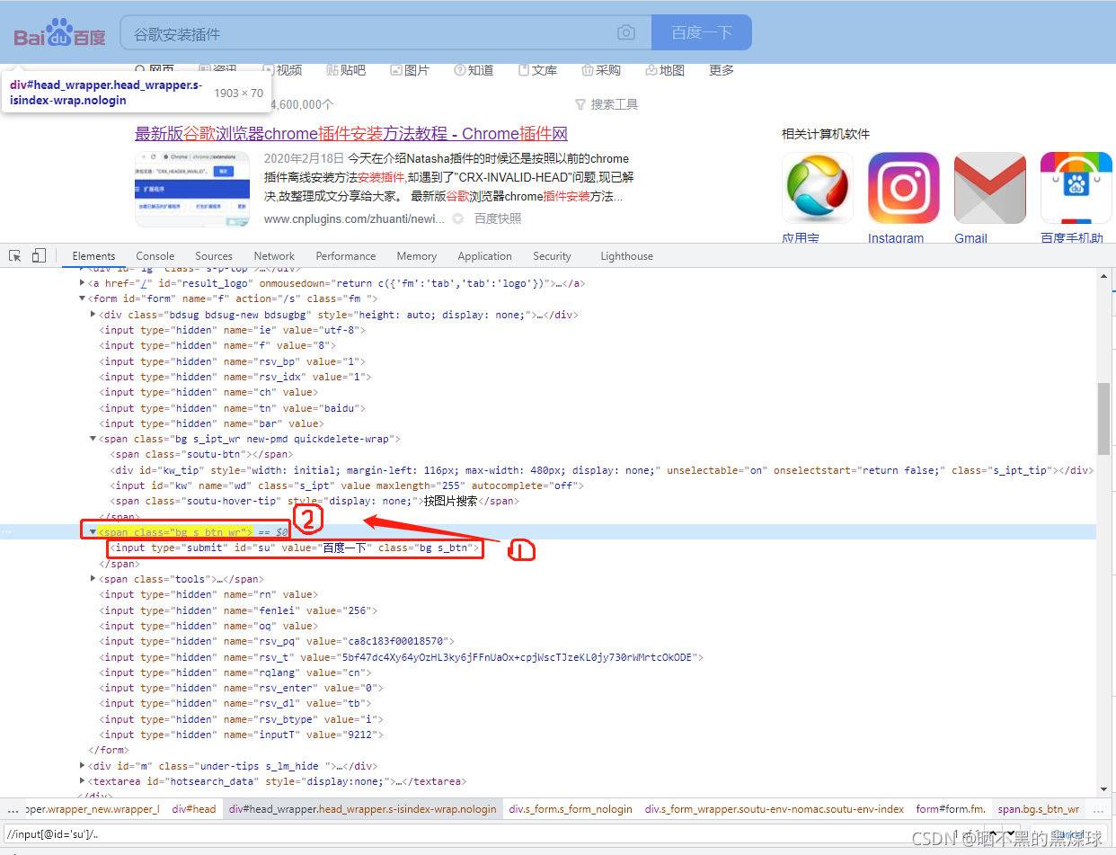Screen dimensions: 1116x855
Task: Select the span class="soutu-hover-tip" row
Action: point(314,501)
